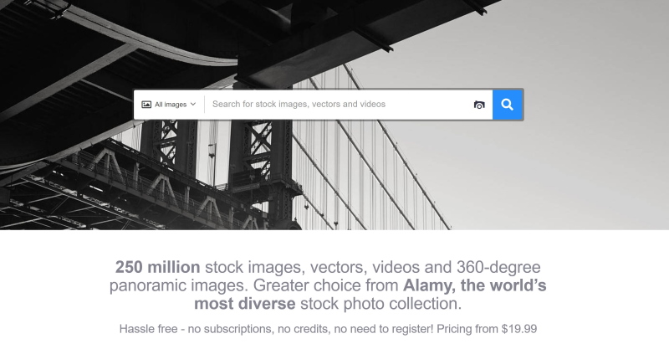Click 'Alamy, the world's' bold text
The width and height of the screenshot is (669, 344).
click(x=474, y=285)
